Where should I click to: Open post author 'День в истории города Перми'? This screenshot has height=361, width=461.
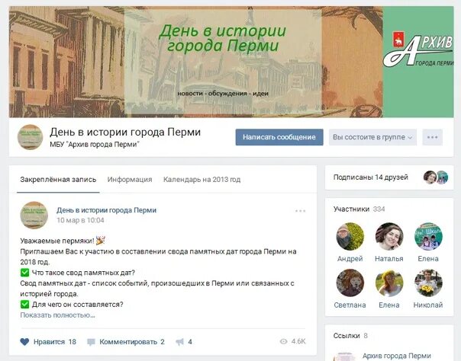pos(106,210)
